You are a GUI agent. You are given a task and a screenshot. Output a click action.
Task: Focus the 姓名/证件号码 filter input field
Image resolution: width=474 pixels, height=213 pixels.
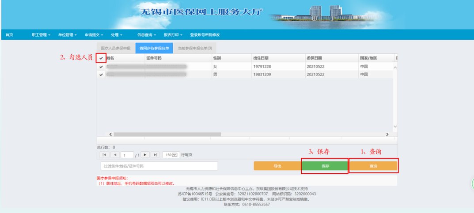pyautogui.click(x=159, y=166)
